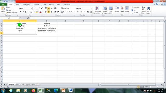166x93 pixels.
Task: Click inside the formula bar input
Action: pos(97,18)
